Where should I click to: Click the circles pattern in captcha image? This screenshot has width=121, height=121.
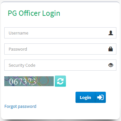tap(44, 81)
